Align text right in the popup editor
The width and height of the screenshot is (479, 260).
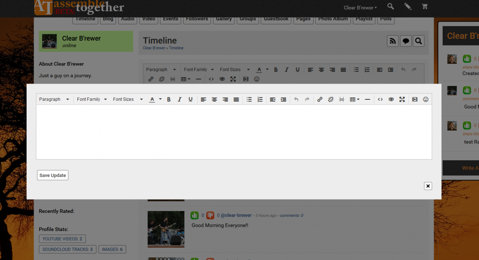point(225,99)
